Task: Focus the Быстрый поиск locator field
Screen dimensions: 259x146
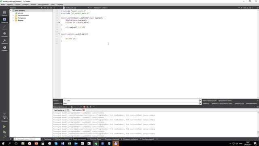Action: [27, 139]
